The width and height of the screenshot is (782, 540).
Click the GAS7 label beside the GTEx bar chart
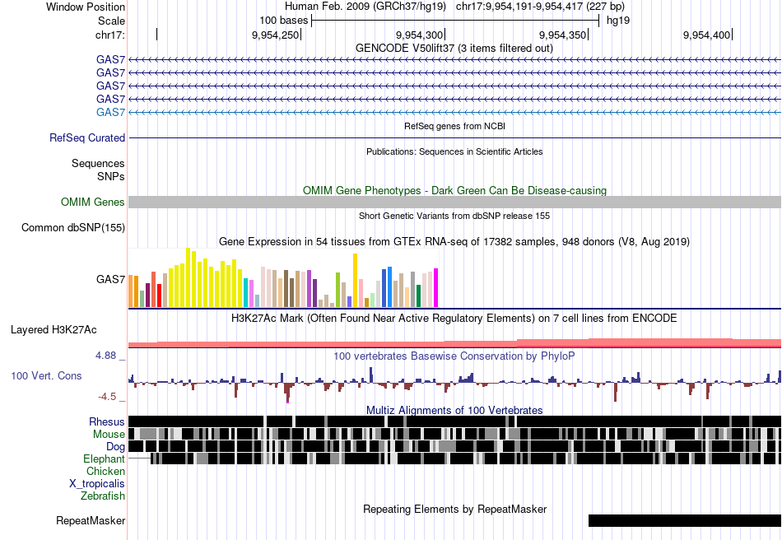coord(110,279)
